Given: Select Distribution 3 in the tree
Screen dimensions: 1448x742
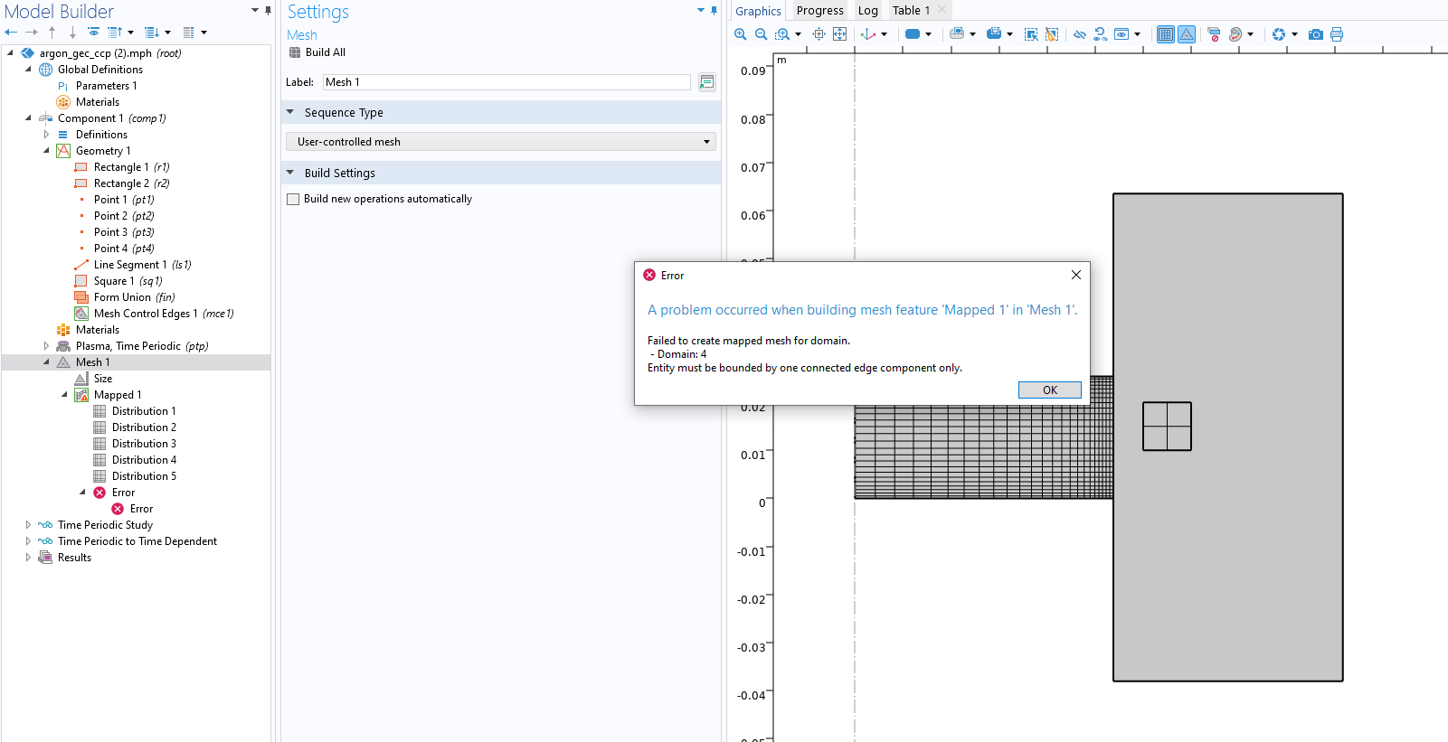Looking at the screenshot, I should click(144, 444).
